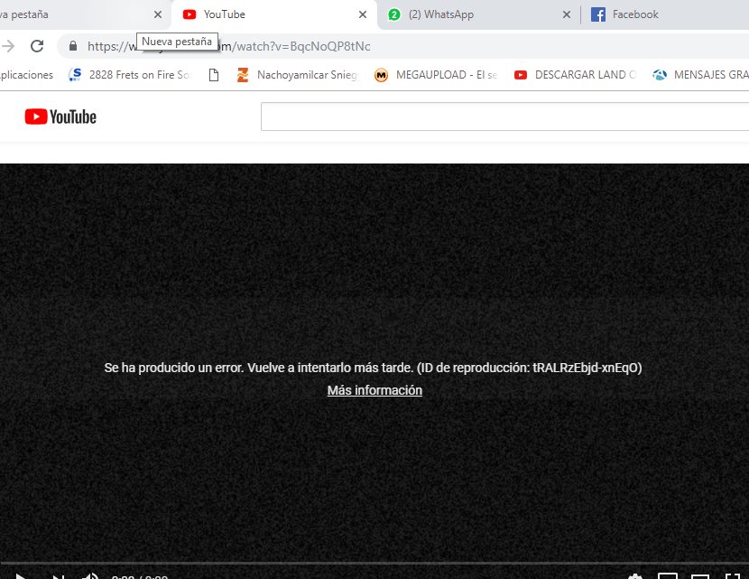Viewport: 749px width, 579px height.
Task: Open the MEGAUPLOAD bookmark icon
Action: tap(382, 75)
